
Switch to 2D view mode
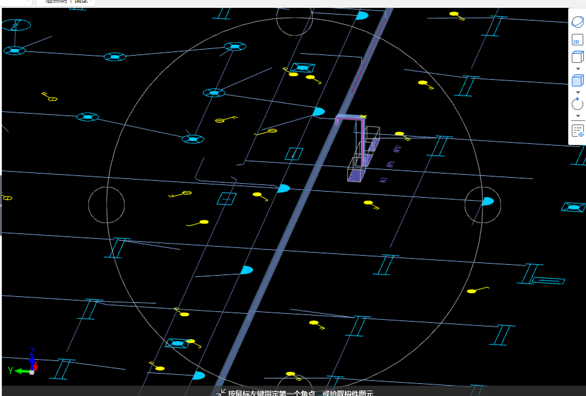click(x=577, y=40)
